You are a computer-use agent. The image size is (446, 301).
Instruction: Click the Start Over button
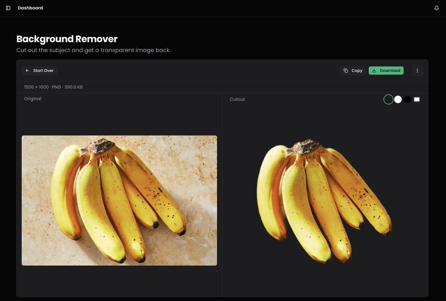pyautogui.click(x=39, y=71)
